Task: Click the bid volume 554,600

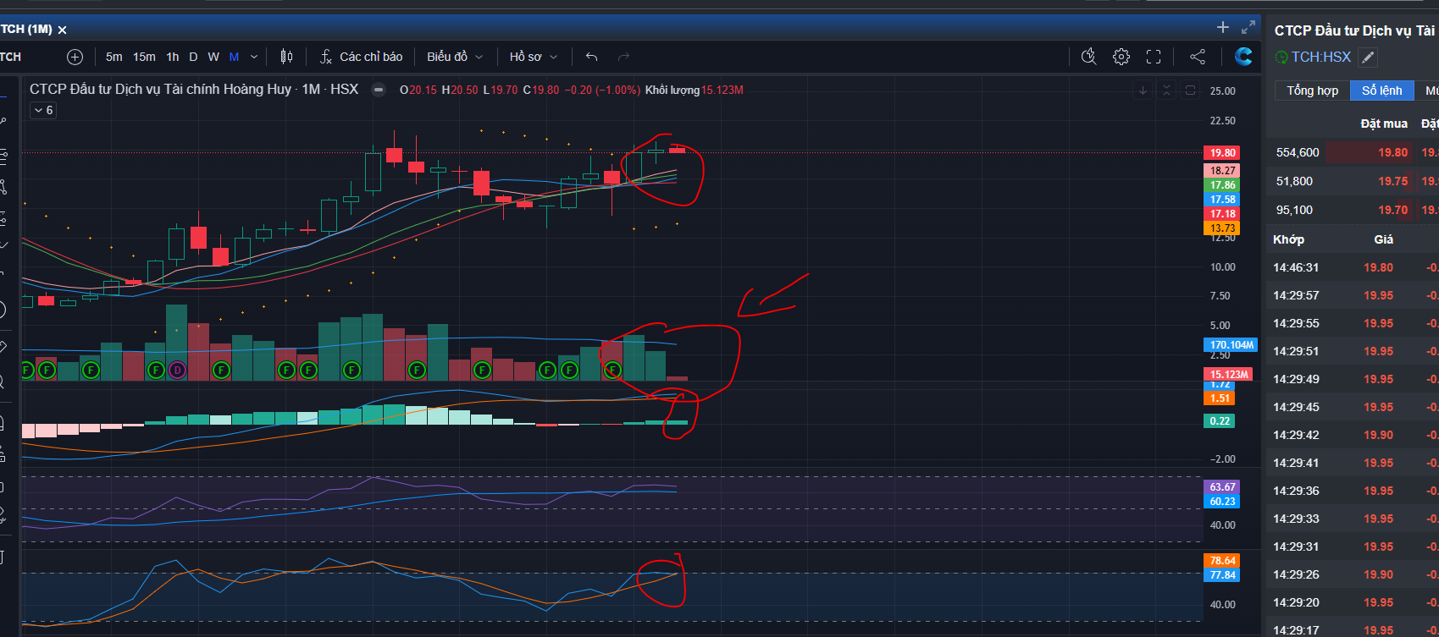Action: [x=1298, y=153]
